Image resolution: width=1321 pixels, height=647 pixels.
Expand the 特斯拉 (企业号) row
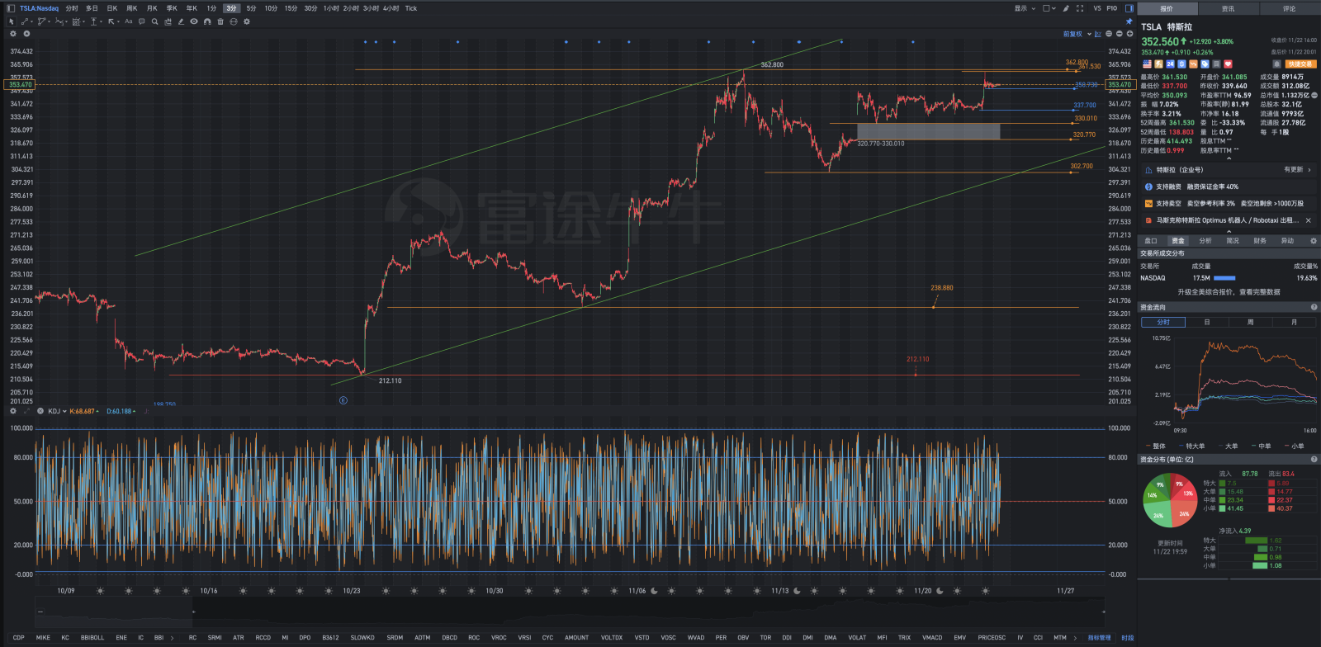[x=1229, y=170]
